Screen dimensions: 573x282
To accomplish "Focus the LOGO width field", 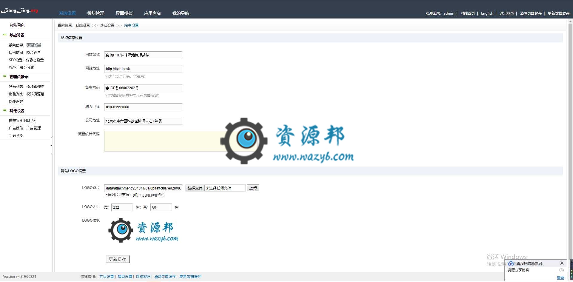I will 122,207.
